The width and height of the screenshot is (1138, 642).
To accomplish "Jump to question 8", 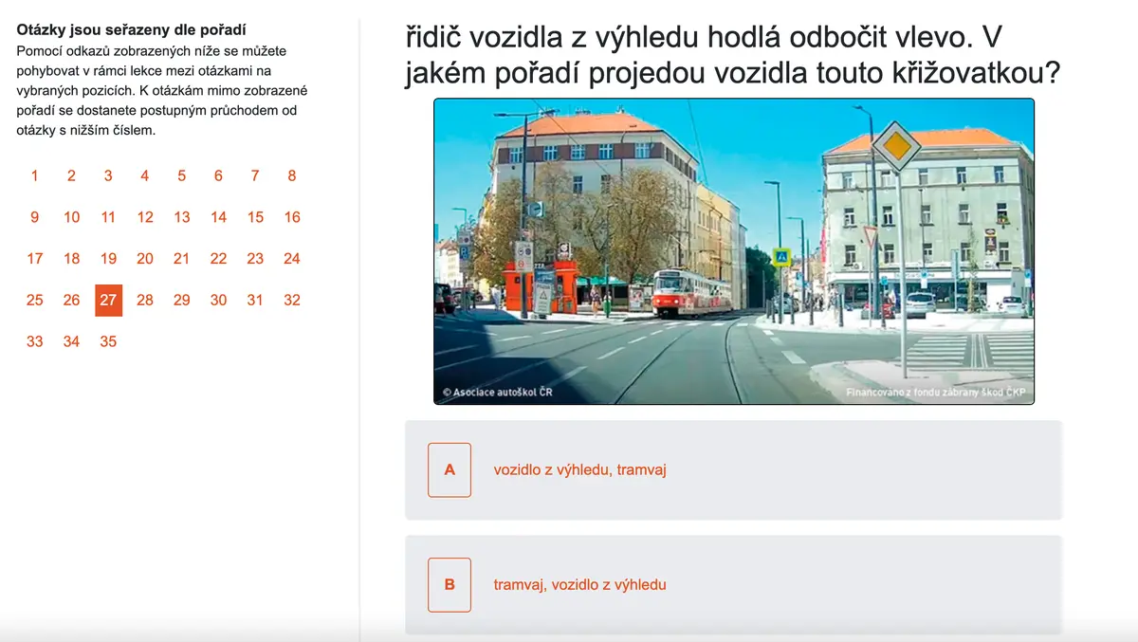I will (292, 175).
